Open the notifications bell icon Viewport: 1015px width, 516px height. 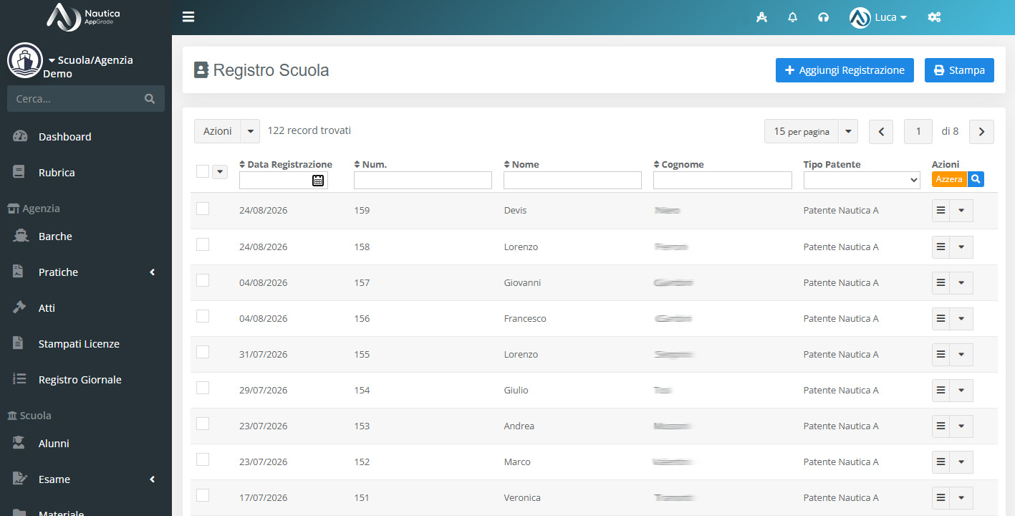click(792, 17)
